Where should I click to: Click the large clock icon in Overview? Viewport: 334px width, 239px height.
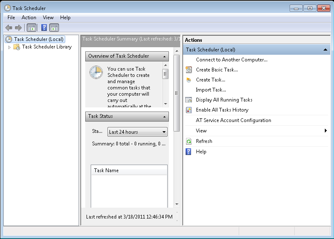pyautogui.click(x=96, y=72)
